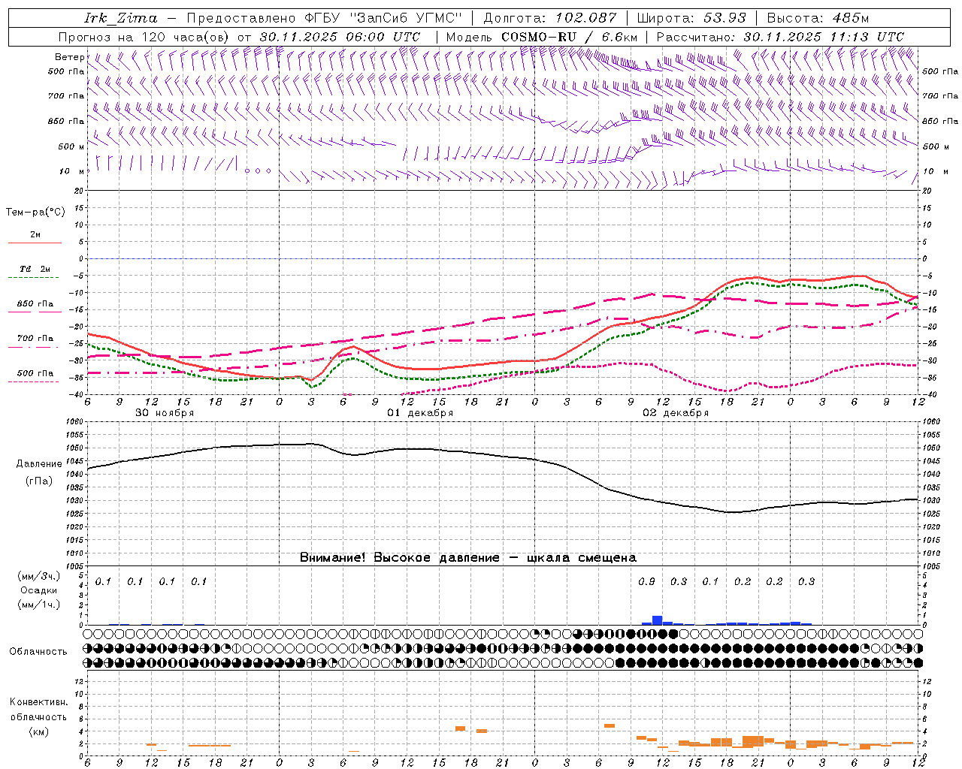Screen dimensions: 962x769
Task: Click the dash-dot 700 гПа legend line
Action: 35,347
